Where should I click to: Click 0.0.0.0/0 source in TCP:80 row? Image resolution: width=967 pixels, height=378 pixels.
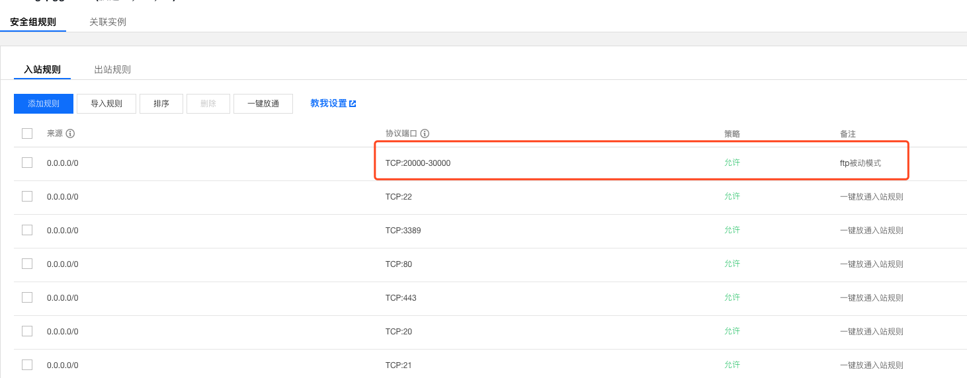click(63, 264)
